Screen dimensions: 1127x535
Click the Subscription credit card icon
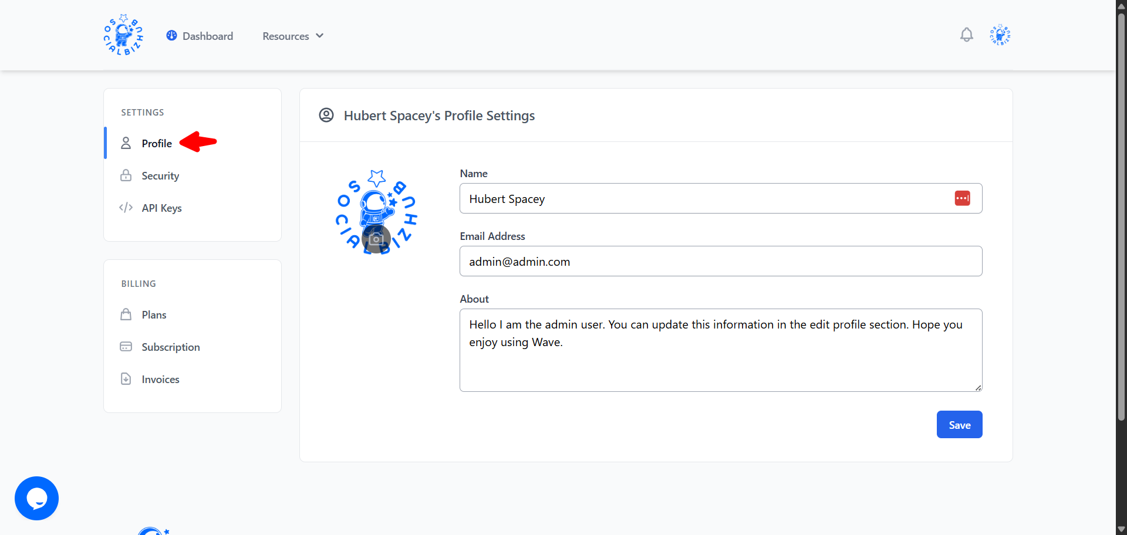[126, 347]
